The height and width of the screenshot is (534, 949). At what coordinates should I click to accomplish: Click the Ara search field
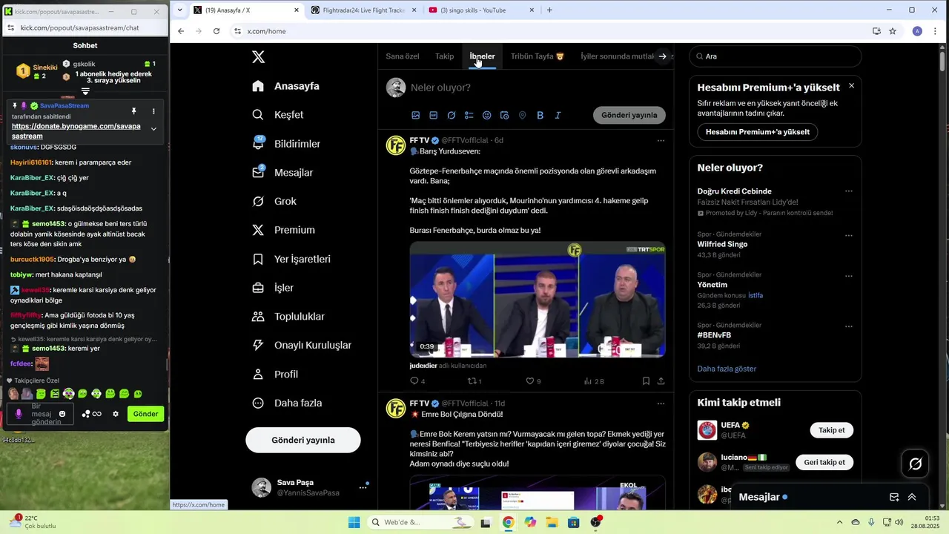pyautogui.click(x=776, y=56)
